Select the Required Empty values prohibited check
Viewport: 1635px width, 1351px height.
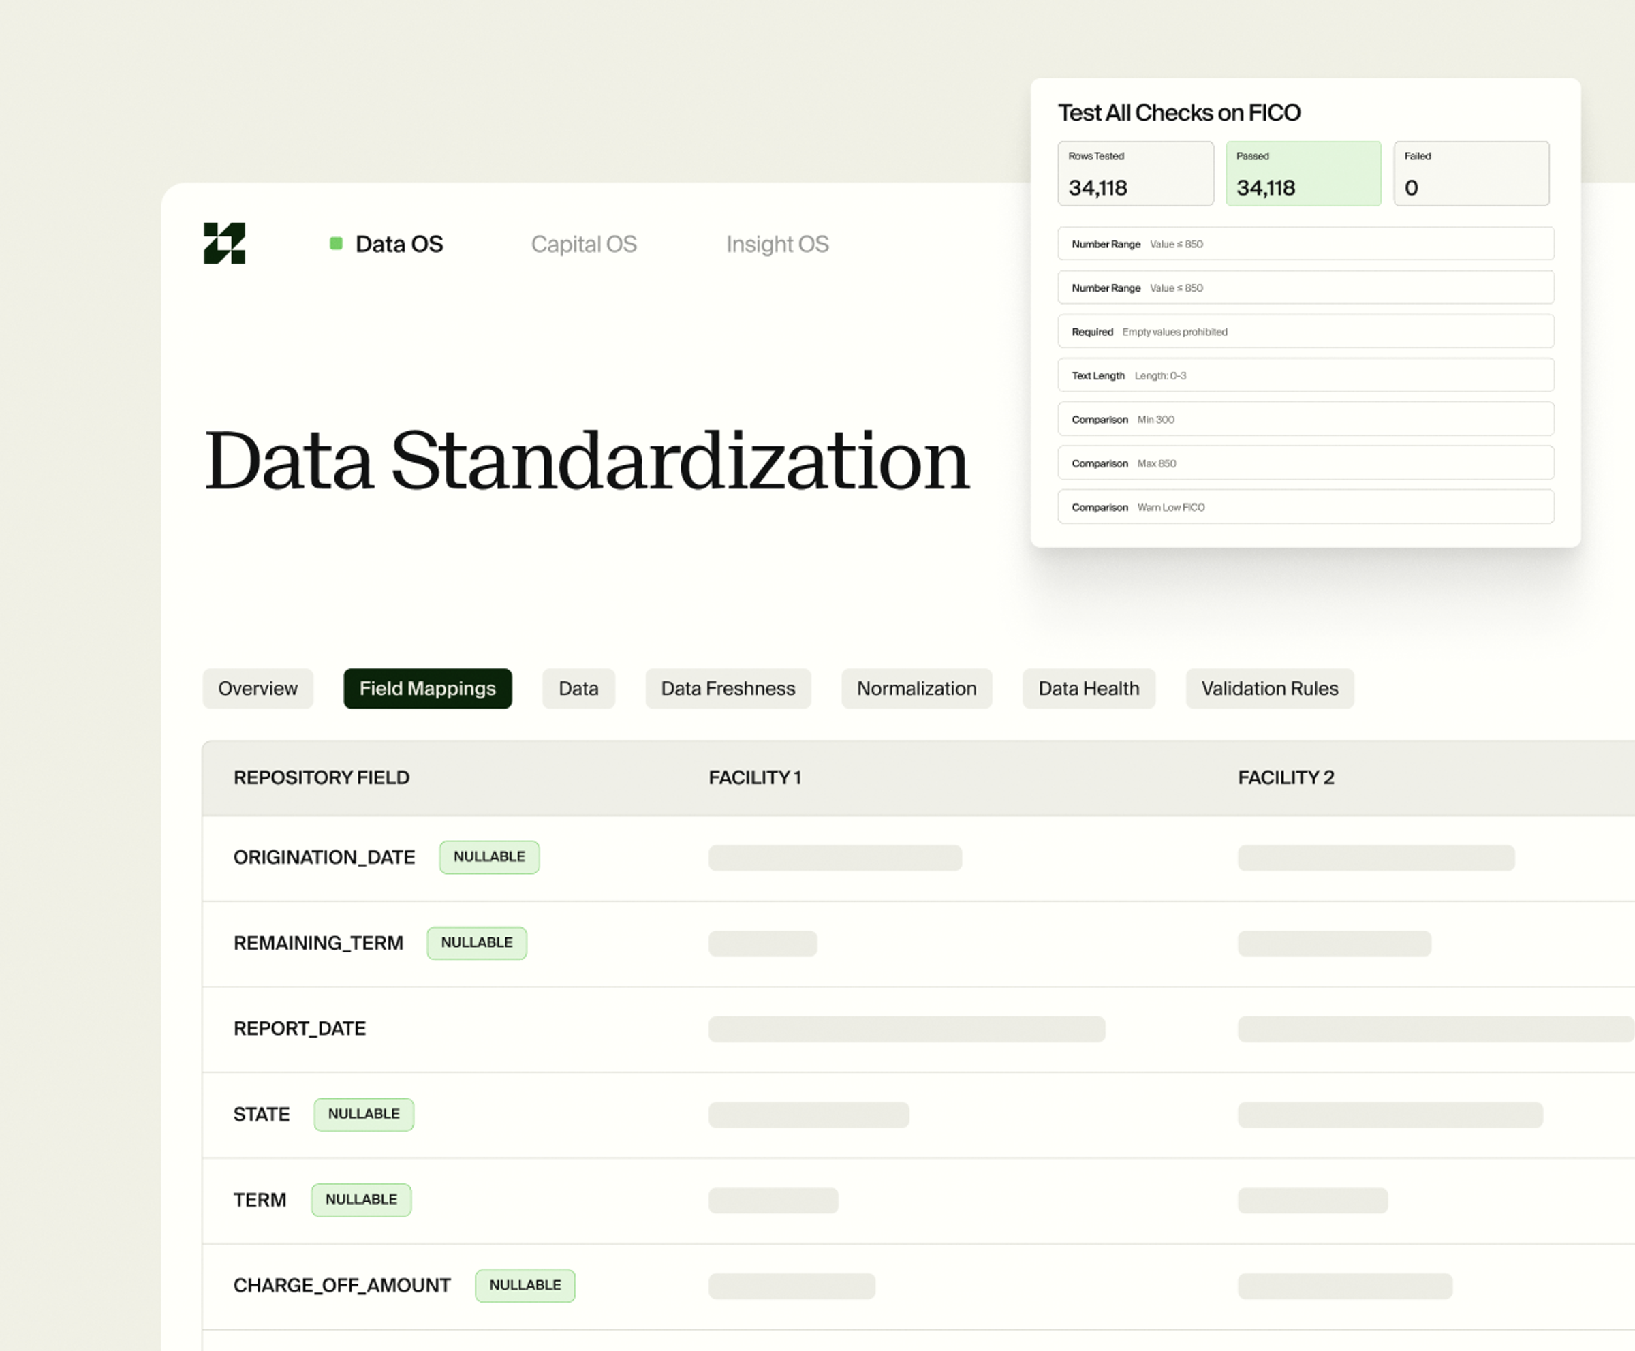[1306, 332]
